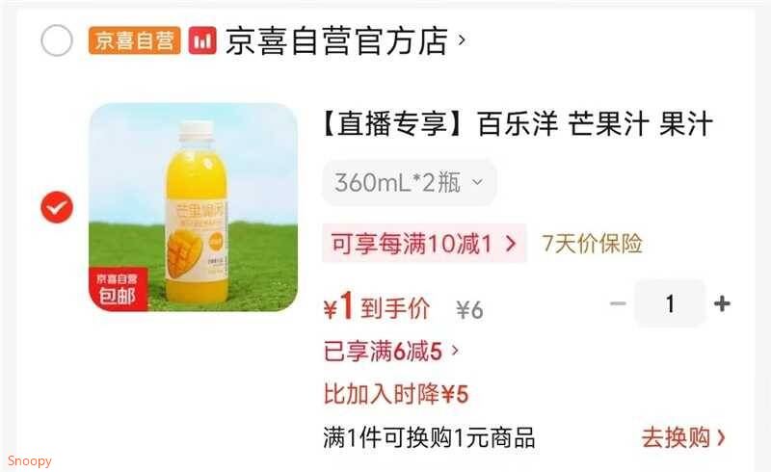
Task: Click the 京喜自营包邮 badge on the image
Action: tap(118, 289)
